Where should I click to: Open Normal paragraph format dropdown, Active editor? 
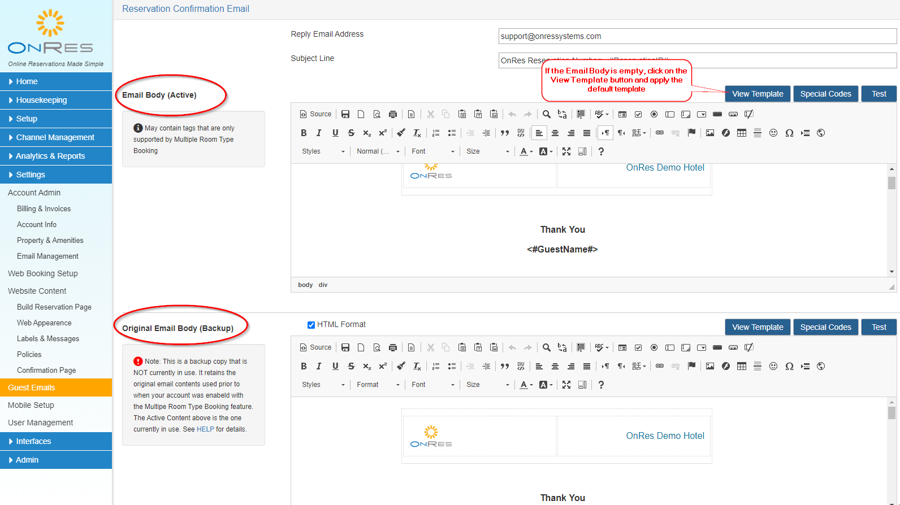(x=378, y=151)
